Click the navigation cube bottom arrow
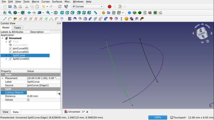This screenshot has height=120, width=214. click(202, 43)
